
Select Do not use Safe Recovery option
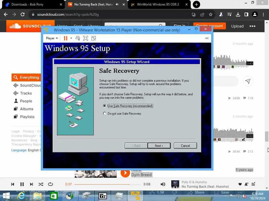(122, 114)
